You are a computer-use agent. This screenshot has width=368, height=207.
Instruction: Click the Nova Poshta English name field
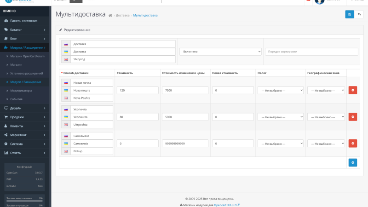click(x=92, y=98)
